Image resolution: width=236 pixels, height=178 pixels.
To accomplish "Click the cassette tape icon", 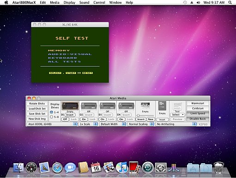I will click(145, 106).
